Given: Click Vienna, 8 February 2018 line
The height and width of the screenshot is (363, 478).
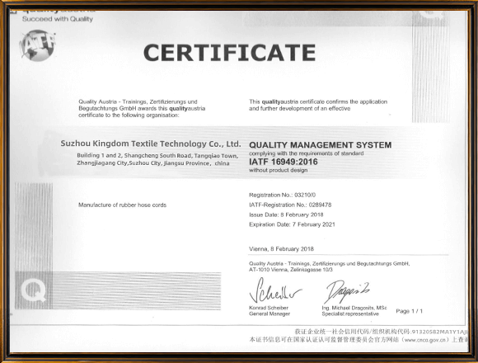Looking at the screenshot, I should (281, 249).
